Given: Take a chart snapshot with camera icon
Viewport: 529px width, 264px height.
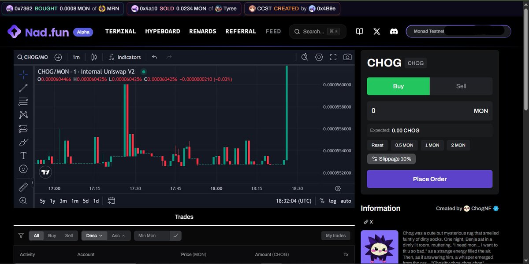Looking at the screenshot, I should coord(347,57).
